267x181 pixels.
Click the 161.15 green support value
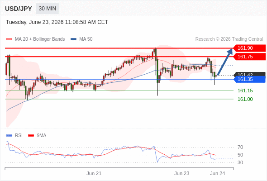coord(245,90)
